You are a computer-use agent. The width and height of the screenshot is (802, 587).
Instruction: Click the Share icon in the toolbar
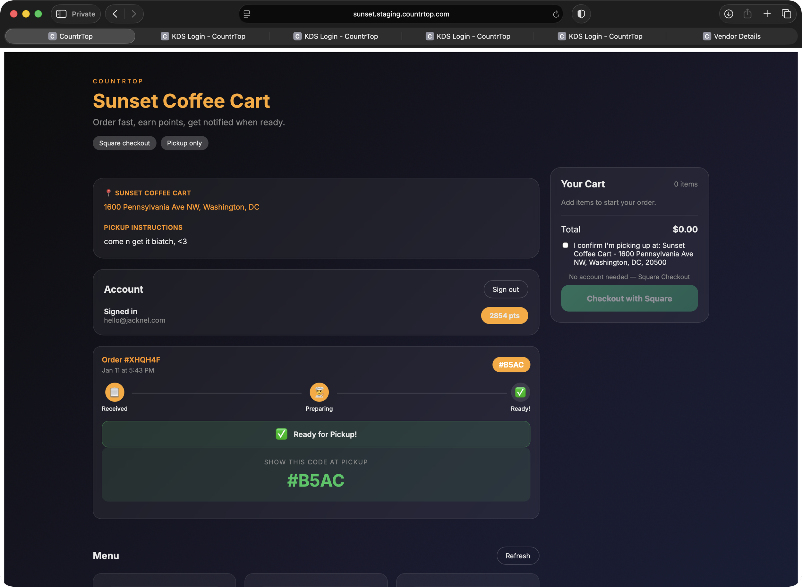(748, 14)
